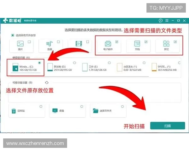The width and height of the screenshot is (189, 151).
Task: Select the 分区丢失 partition radio button
Action: pyautogui.click(x=144, y=63)
